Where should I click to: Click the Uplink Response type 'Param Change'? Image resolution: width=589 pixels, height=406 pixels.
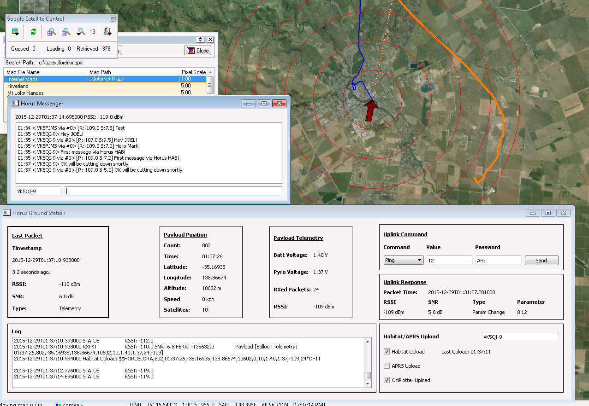click(x=488, y=312)
